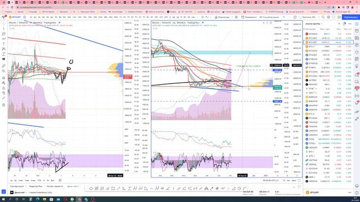Open the watchlist panel icon in right sidebar

pos(357,24)
